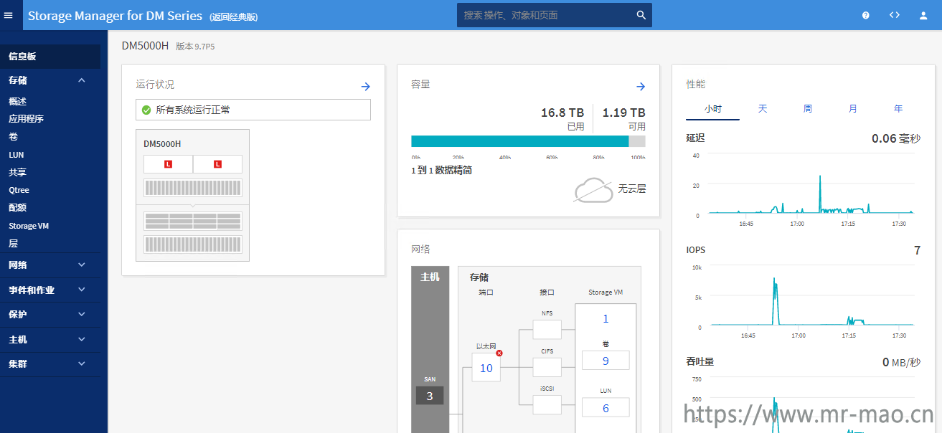942x433 pixels.
Task: Click the capacity usage bar
Action: pyautogui.click(x=528, y=141)
